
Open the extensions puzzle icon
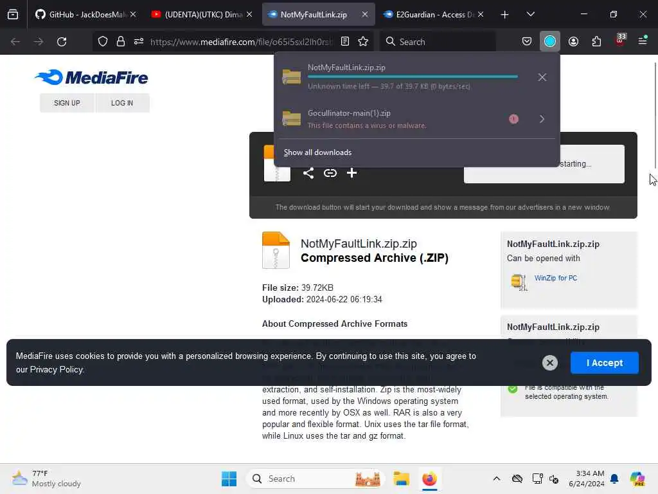(x=596, y=42)
